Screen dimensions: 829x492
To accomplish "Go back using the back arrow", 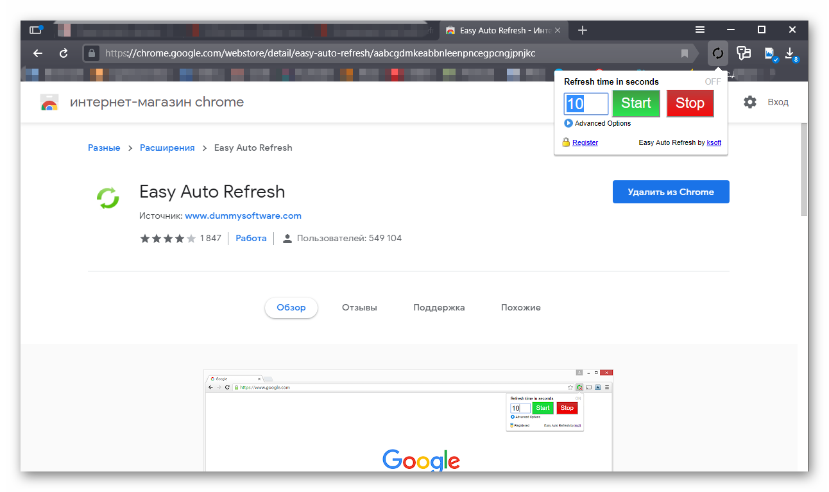I will (x=38, y=53).
